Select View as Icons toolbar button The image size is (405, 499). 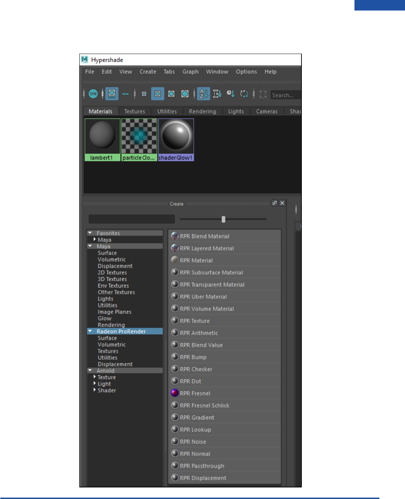pyautogui.click(x=112, y=94)
